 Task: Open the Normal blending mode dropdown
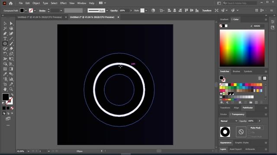(229, 121)
